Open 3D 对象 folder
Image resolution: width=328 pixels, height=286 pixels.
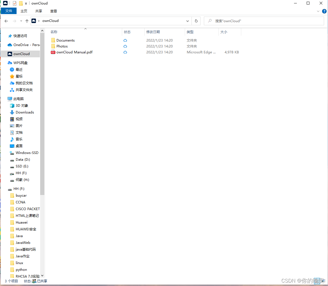(22, 105)
